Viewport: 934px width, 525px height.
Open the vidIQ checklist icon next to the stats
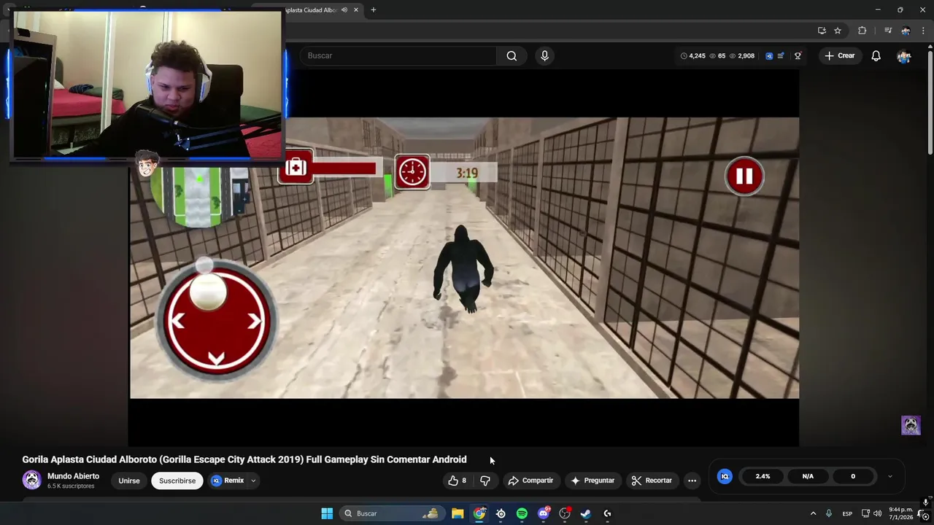(x=781, y=55)
